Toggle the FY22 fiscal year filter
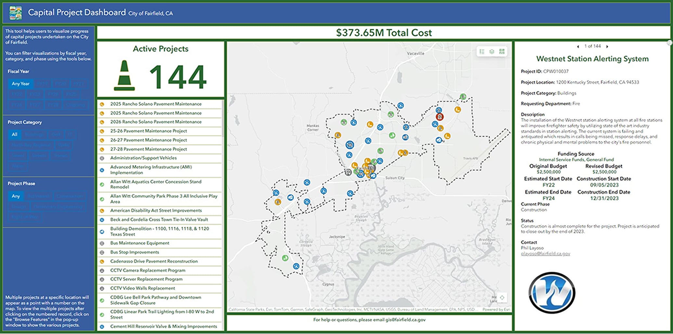The width and height of the screenshot is (673, 334). pos(16,94)
